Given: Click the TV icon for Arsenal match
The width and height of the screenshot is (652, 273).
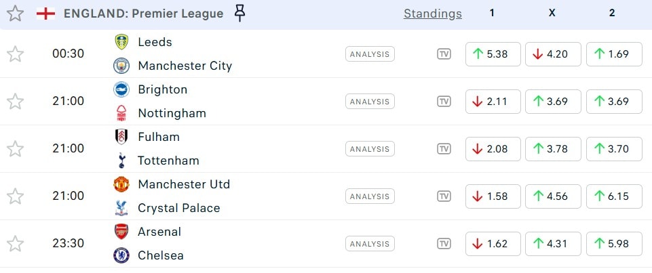Looking at the screenshot, I should (x=444, y=244).
